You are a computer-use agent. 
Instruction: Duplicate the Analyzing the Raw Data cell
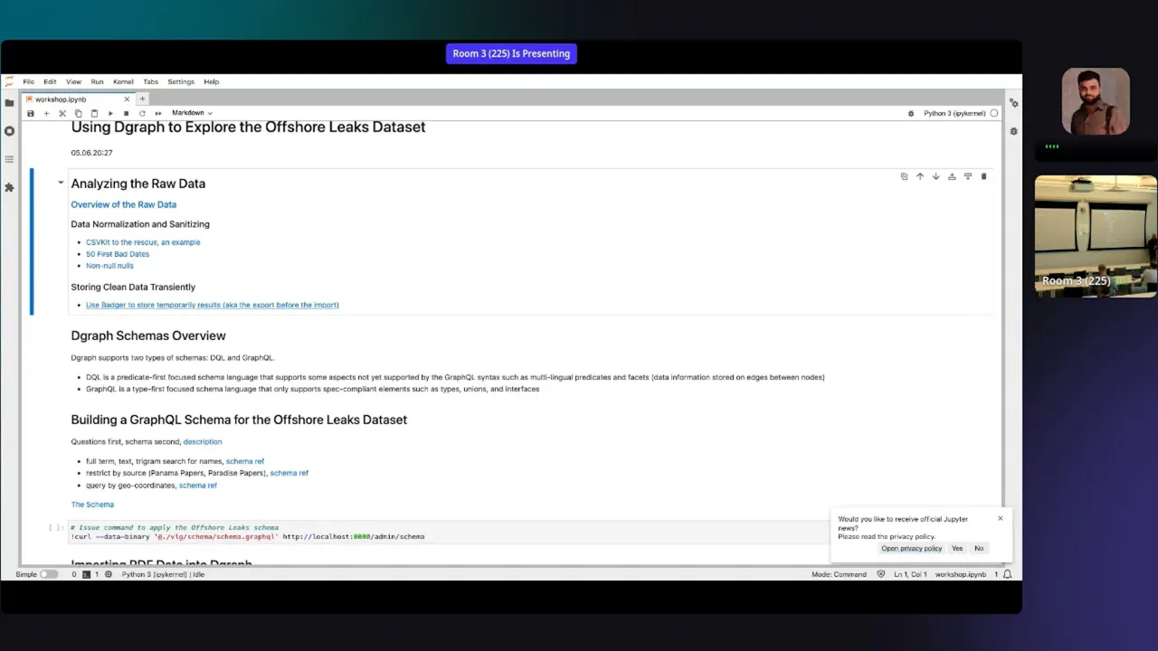pos(904,176)
